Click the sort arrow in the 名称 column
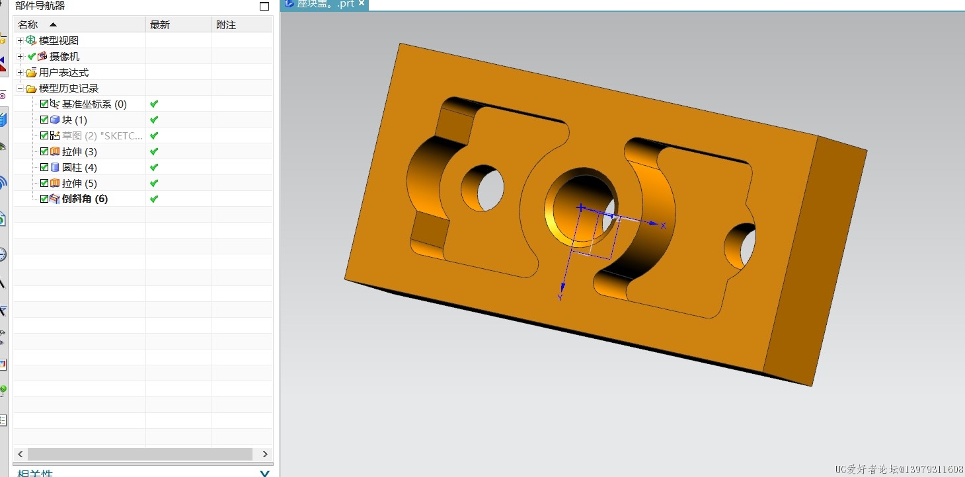 (54, 24)
